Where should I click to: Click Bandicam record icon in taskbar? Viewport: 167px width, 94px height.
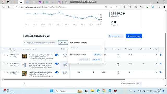click(x=115, y=91)
